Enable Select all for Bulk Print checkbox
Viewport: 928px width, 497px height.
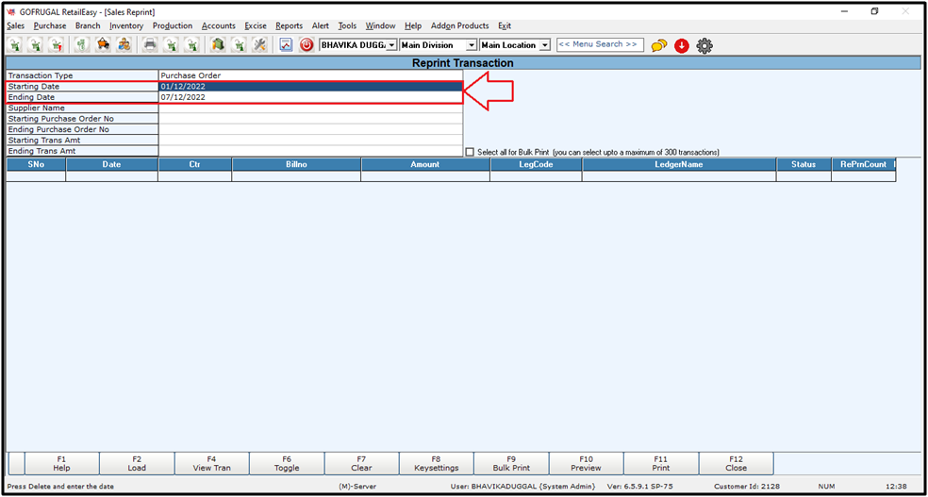coord(470,152)
